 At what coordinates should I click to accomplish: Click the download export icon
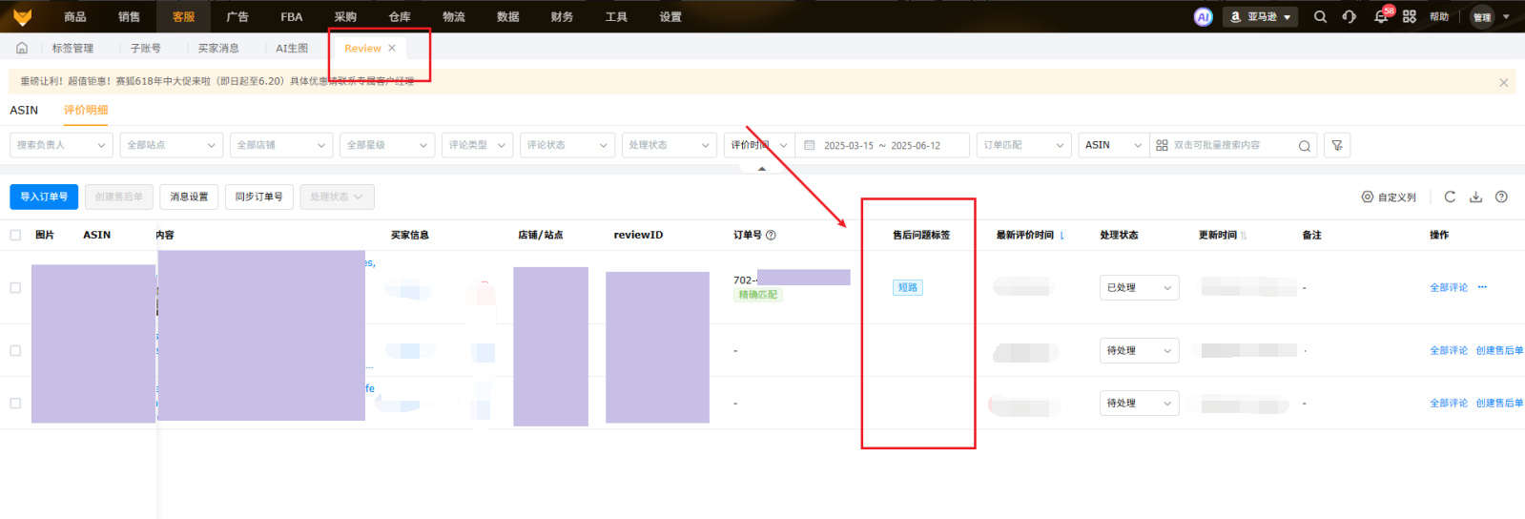pos(1475,197)
